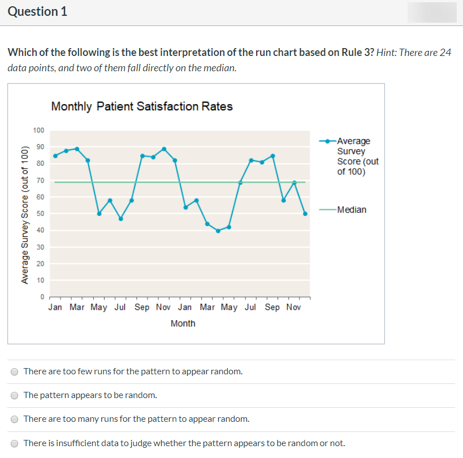Click the lowest data point on the chart

click(x=218, y=231)
